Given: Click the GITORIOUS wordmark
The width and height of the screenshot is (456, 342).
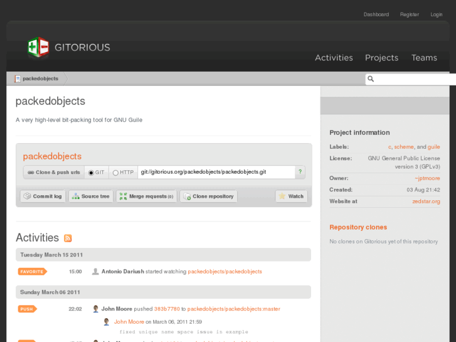Looking at the screenshot, I should coord(82,48).
